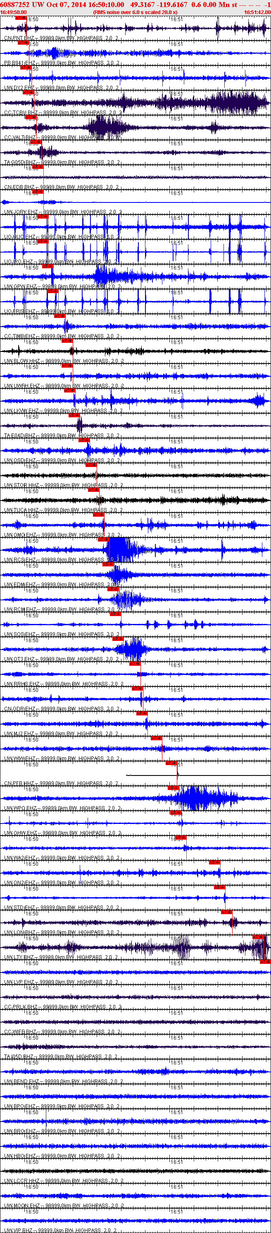271x1233 pixels.
Task: Click the 16:51:42.00 end time label
Action: coord(257,12)
